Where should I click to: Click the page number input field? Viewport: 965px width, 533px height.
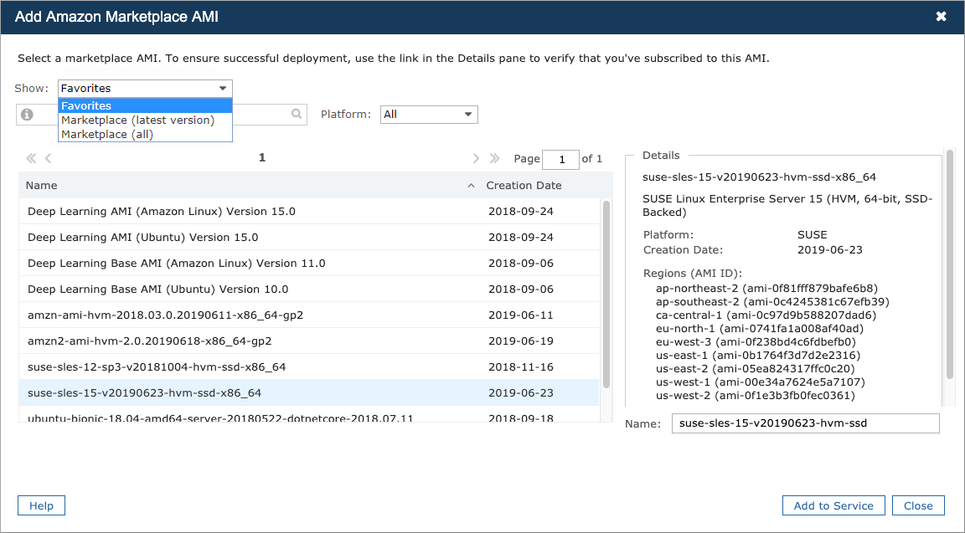[560, 159]
